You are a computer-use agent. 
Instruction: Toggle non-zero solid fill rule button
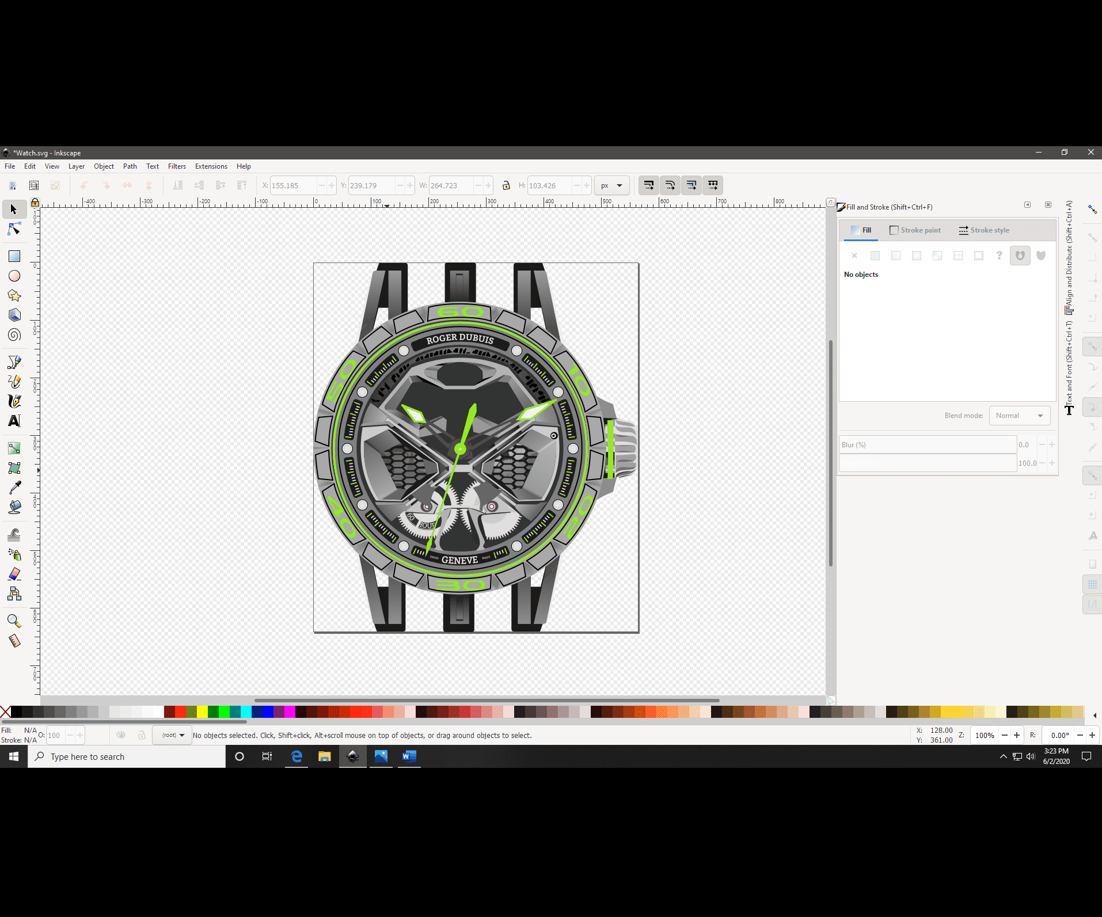tap(1041, 256)
